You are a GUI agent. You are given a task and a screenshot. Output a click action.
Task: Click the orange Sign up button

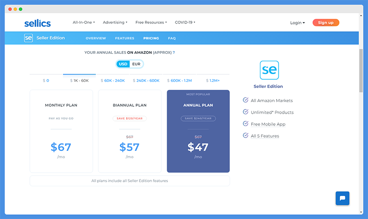pos(326,23)
